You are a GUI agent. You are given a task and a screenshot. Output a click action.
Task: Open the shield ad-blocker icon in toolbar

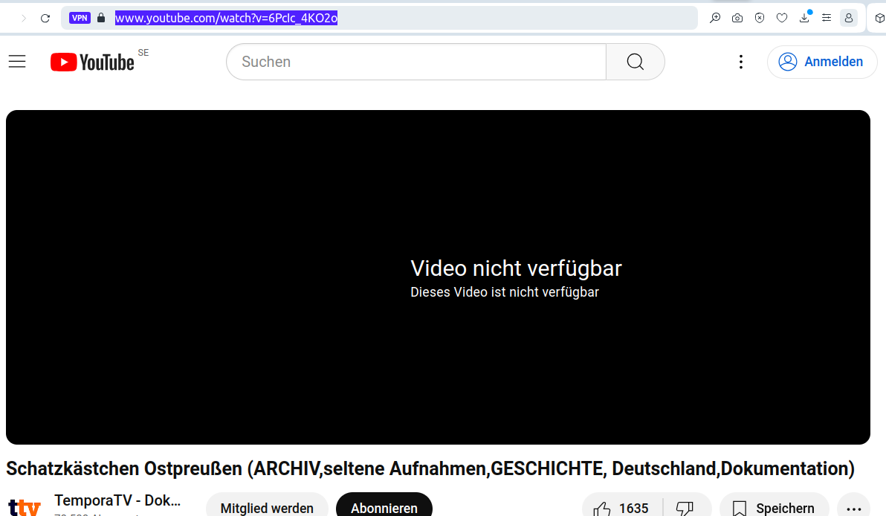point(760,18)
